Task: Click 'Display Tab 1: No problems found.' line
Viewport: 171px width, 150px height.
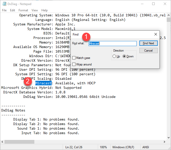Action: click(x=46, y=120)
